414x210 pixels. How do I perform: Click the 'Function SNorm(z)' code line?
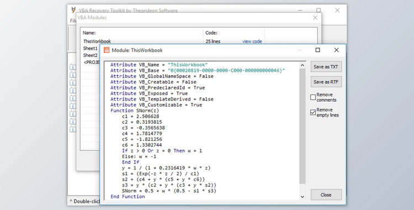click(x=135, y=111)
